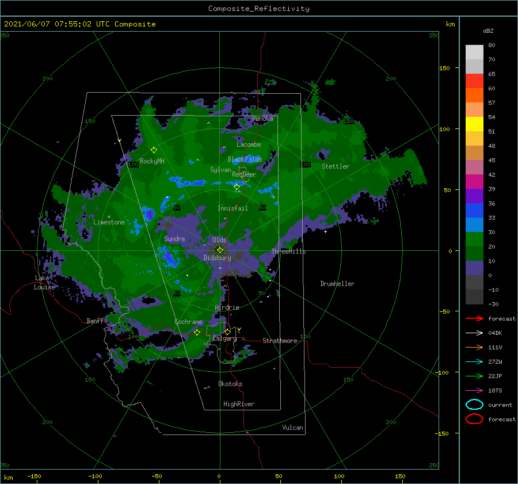The image size is (518, 484).
Task: Select the purple 36-39 dBZ swatch
Action: 474,196
